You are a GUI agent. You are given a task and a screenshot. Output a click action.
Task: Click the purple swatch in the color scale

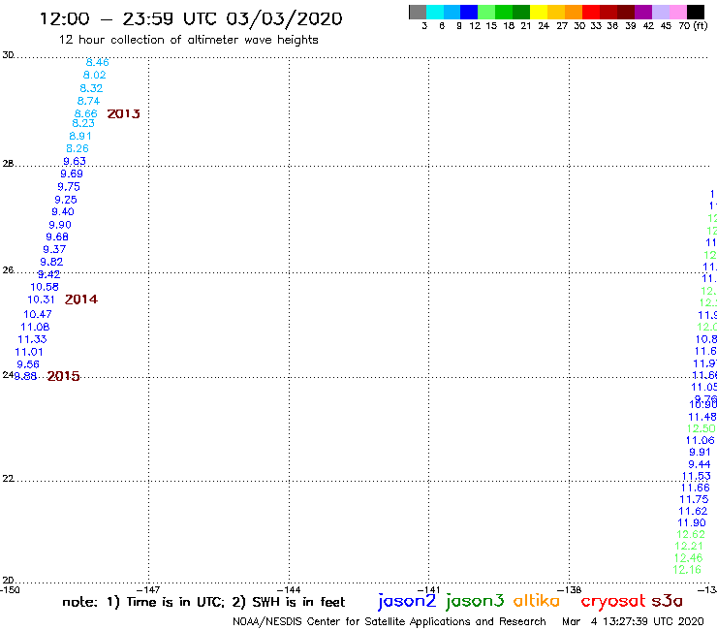tap(643, 12)
